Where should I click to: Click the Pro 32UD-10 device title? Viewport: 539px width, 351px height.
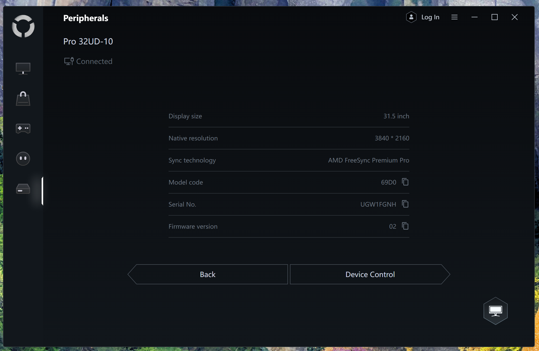pyautogui.click(x=88, y=41)
